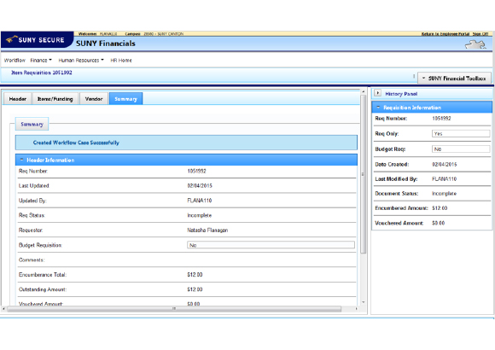Click the Sign Off link
This screenshot has height=350, width=495.
(480, 34)
